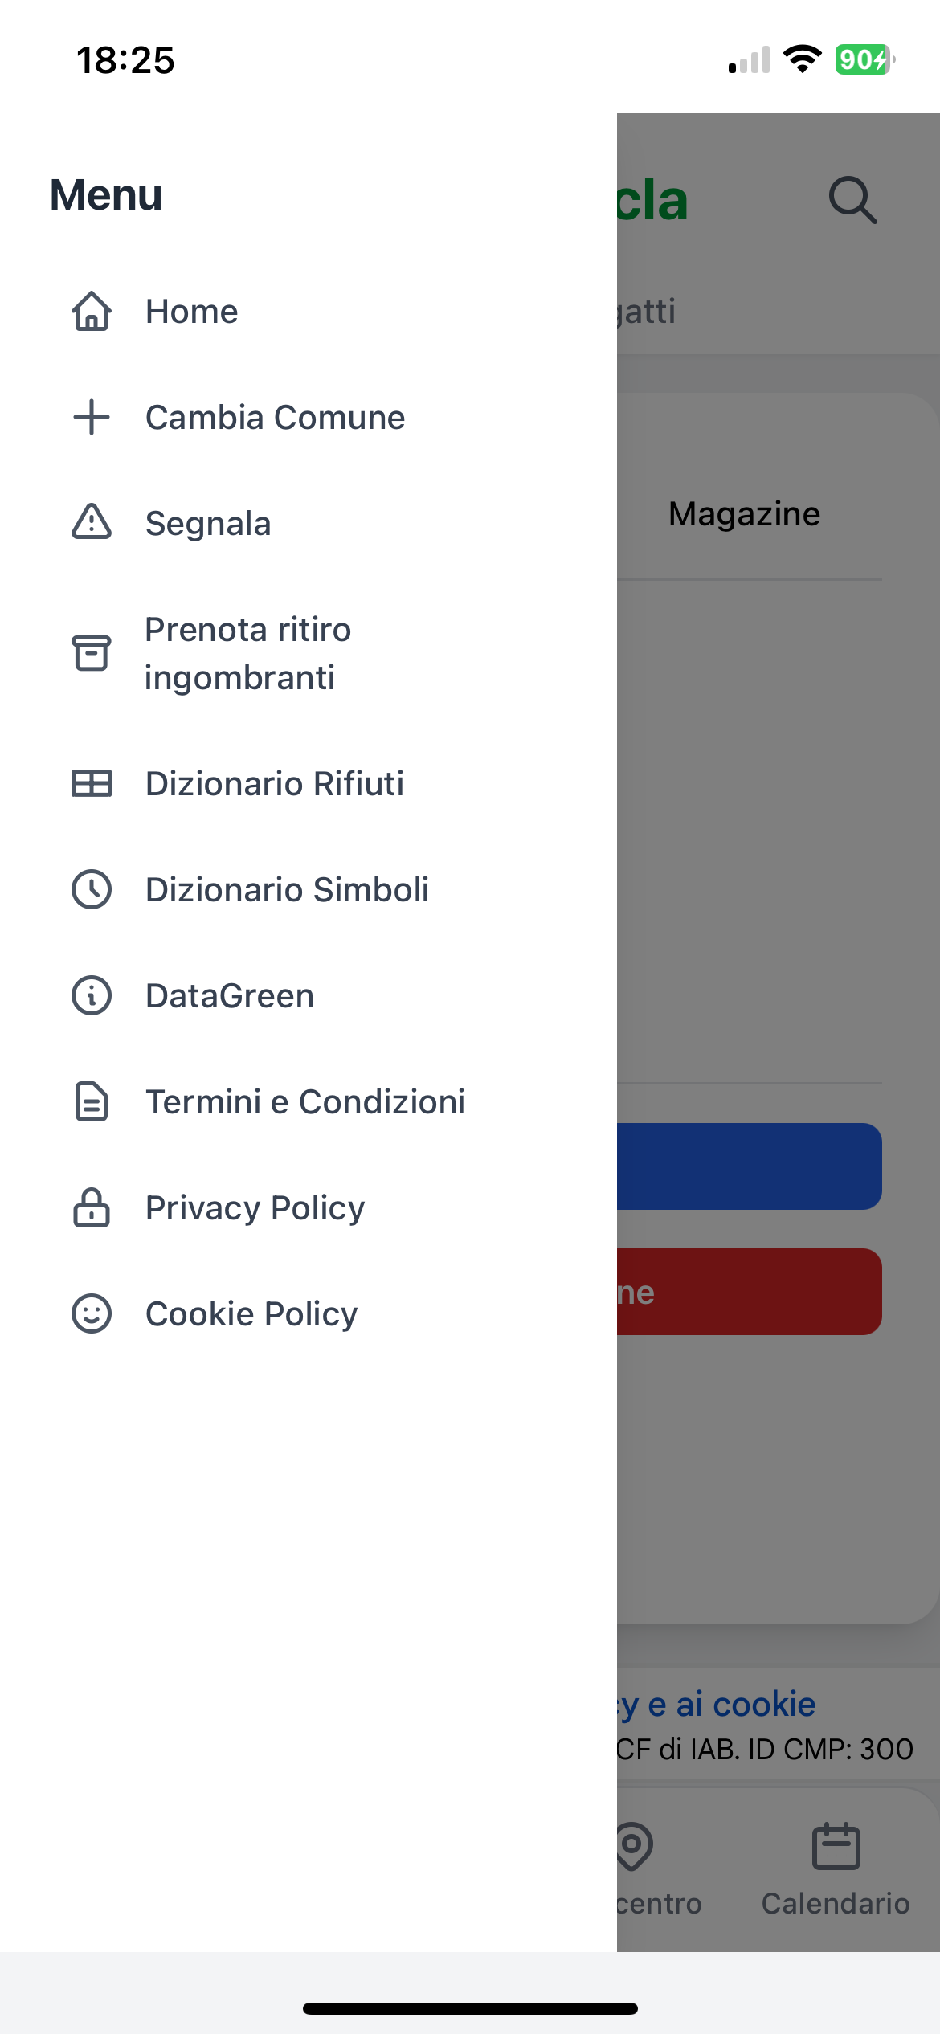Tap the plus icon beside Cambia Comune
940x2034 pixels.
pyautogui.click(x=92, y=418)
